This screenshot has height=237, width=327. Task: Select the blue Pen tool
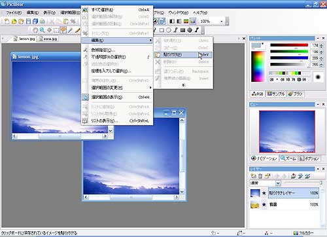tap(70, 30)
